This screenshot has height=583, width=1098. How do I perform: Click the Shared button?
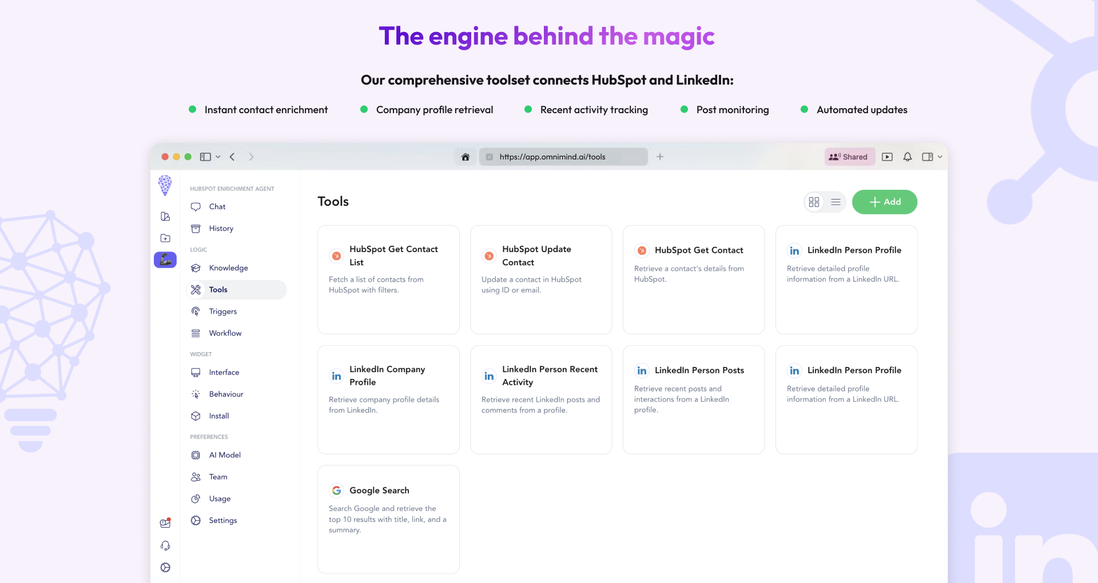pyautogui.click(x=849, y=157)
